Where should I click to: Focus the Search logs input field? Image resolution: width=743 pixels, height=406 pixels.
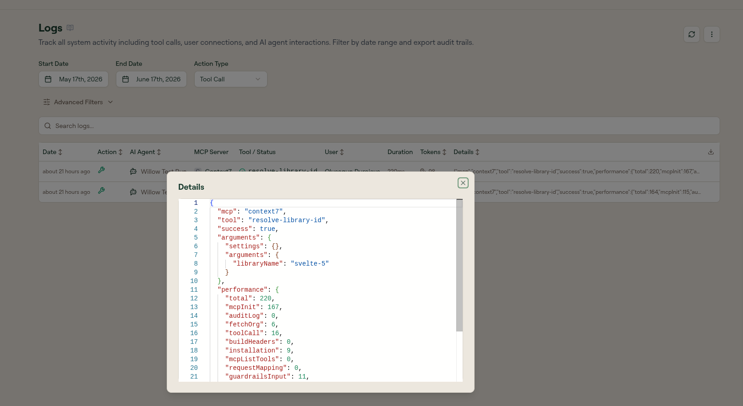click(x=379, y=126)
